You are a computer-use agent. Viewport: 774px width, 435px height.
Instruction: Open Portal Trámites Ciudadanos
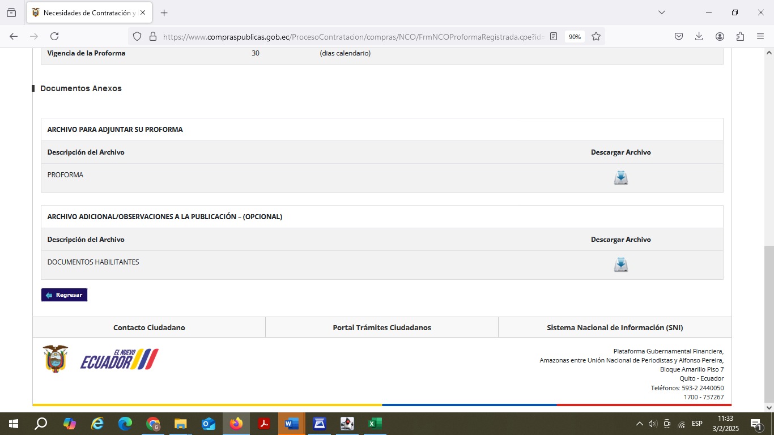382,327
